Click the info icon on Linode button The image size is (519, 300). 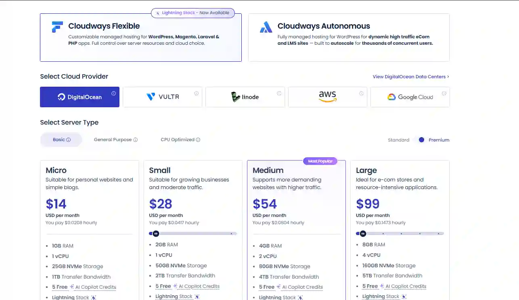[279, 93]
